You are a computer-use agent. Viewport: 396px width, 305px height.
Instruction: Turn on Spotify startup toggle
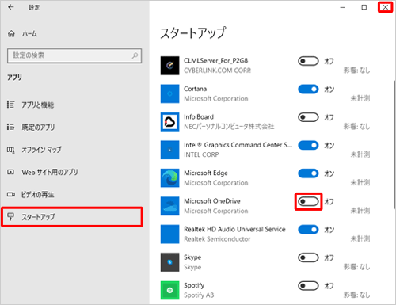[308, 286]
